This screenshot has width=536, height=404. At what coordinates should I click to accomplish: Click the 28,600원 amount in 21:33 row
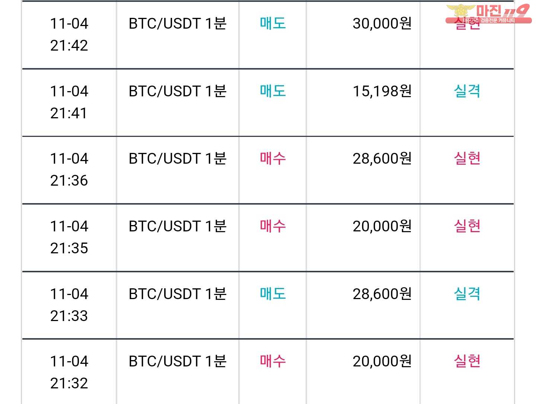point(382,294)
